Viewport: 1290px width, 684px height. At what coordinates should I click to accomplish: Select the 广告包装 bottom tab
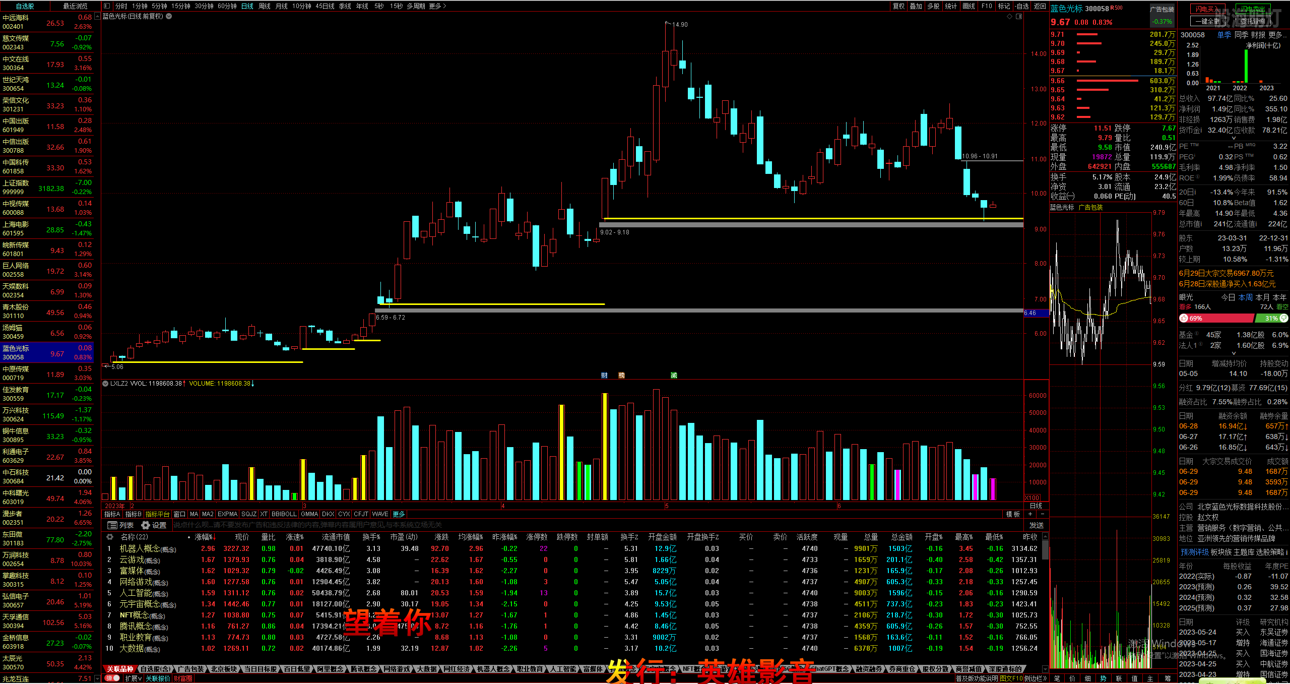click(190, 669)
